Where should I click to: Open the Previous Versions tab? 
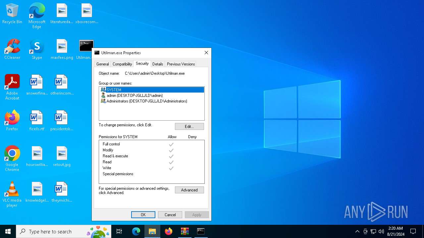[181, 64]
